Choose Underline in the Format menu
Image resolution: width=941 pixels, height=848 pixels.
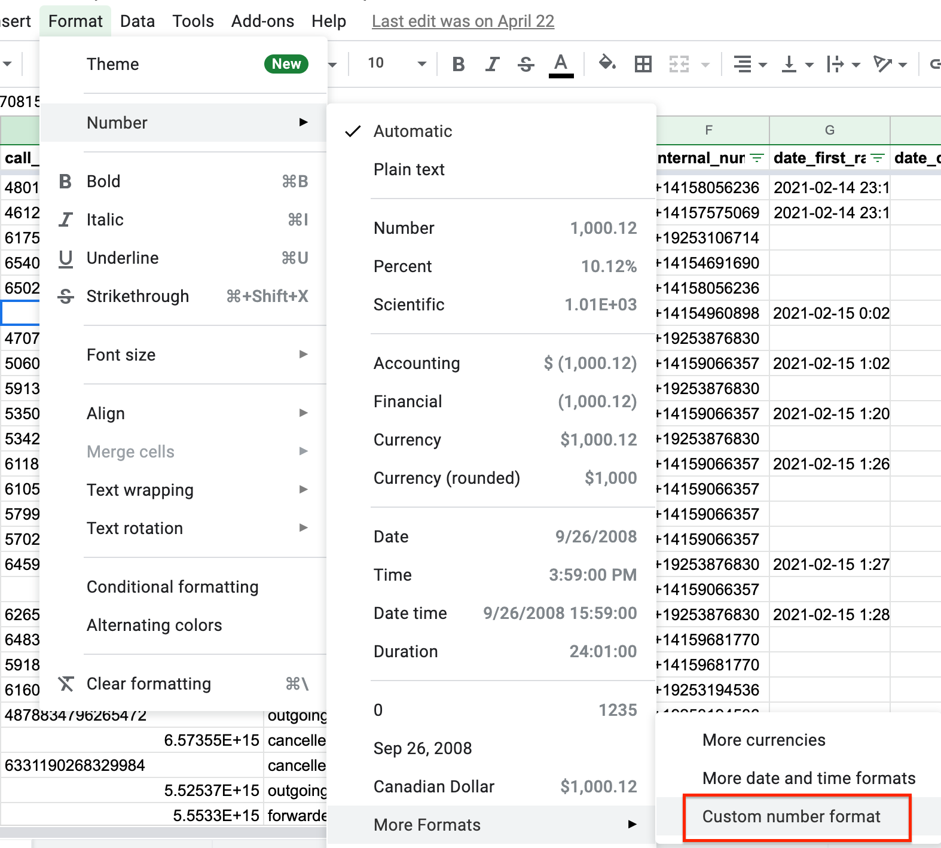coord(184,258)
